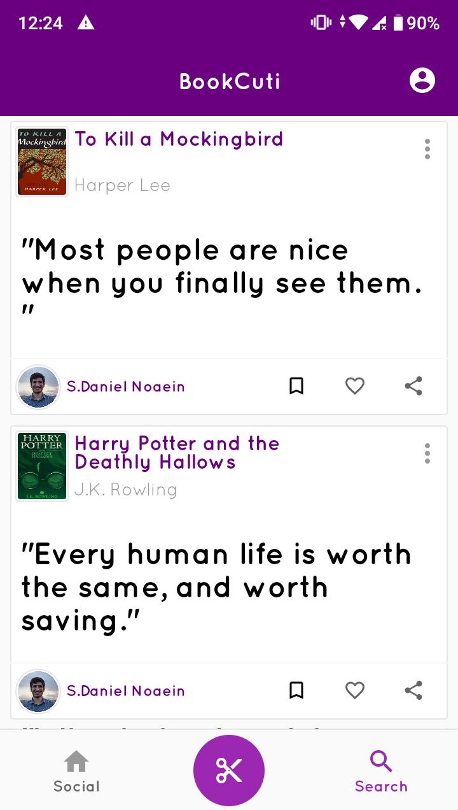The width and height of the screenshot is (458, 810).
Task: Switch to the Search tab
Action: pos(381,772)
